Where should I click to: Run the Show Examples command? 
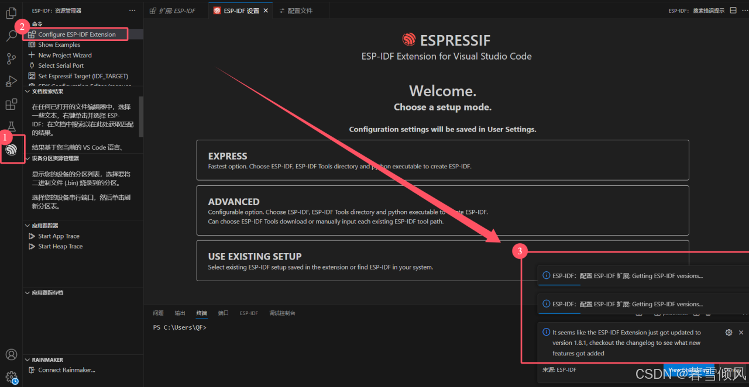(59, 45)
